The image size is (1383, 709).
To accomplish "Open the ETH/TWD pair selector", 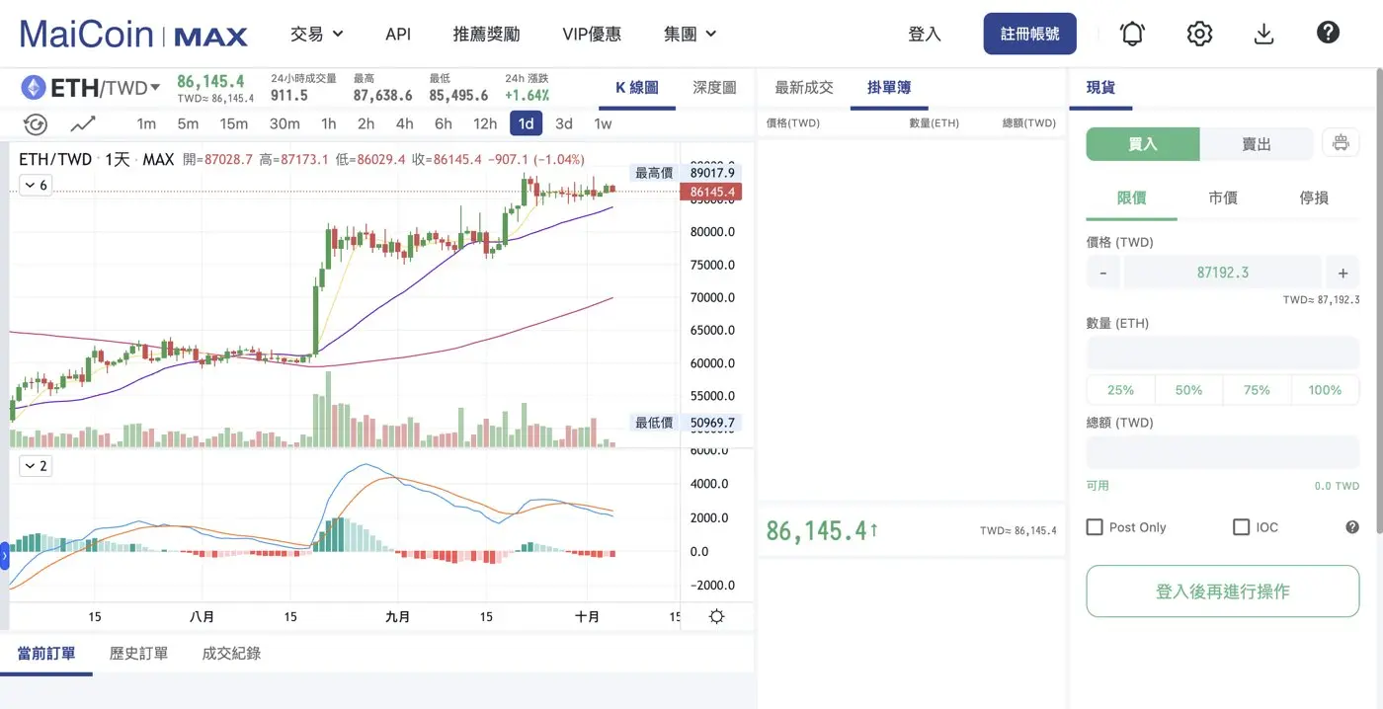I will (x=105, y=88).
